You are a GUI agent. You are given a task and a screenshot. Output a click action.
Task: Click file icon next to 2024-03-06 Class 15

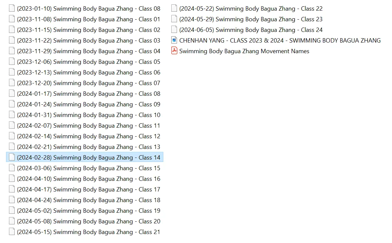tap(12, 168)
